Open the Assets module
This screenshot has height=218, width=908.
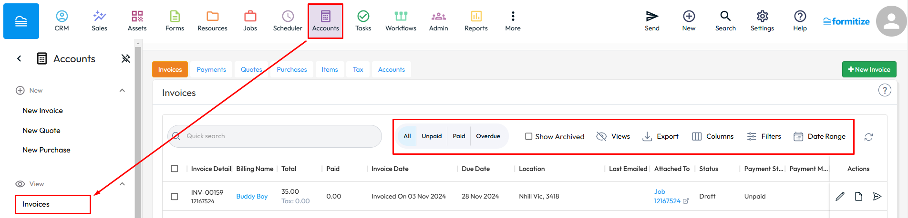pyautogui.click(x=137, y=21)
